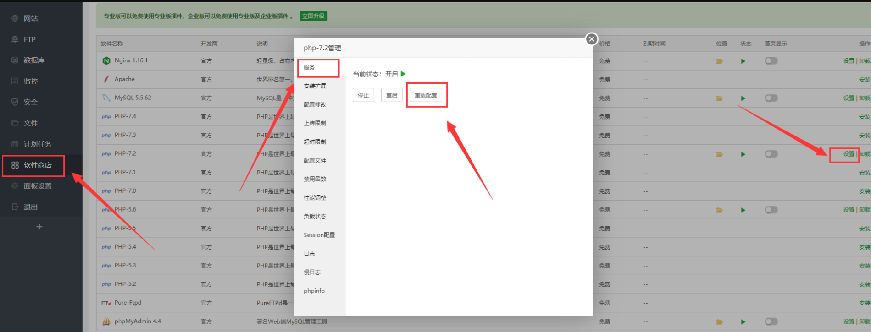Close the php-7.2 management dialog

pyautogui.click(x=592, y=39)
